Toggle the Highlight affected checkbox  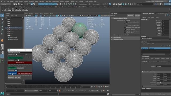click(125, 33)
